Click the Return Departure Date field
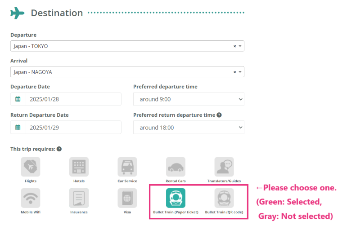Image resolution: width=360 pixels, height=225 pixels. coord(66,128)
